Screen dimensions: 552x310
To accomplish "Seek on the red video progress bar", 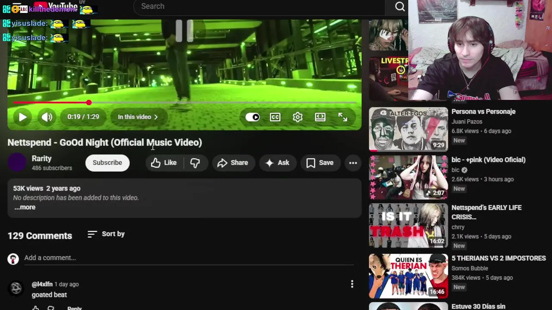I will pos(185,102).
